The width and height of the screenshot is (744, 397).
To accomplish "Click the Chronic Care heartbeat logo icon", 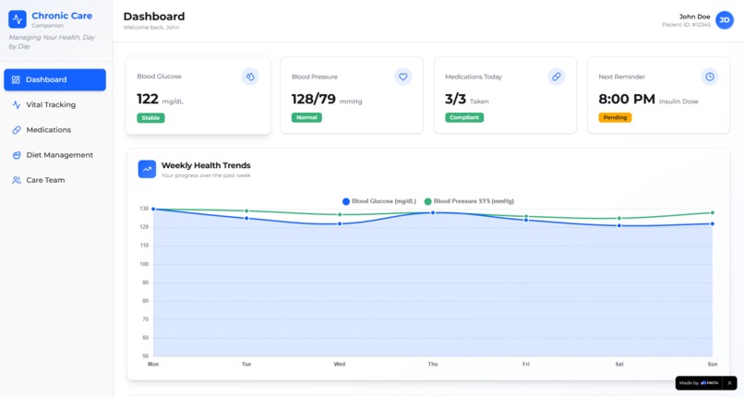I will [x=18, y=19].
